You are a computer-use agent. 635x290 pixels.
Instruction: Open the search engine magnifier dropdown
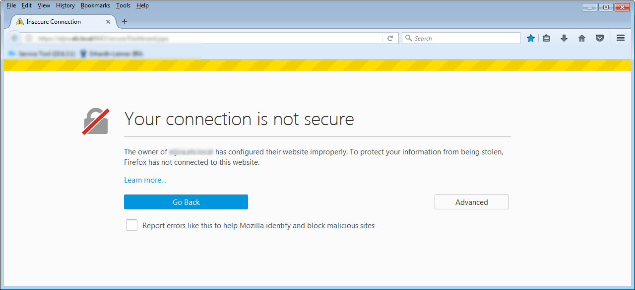pos(408,38)
